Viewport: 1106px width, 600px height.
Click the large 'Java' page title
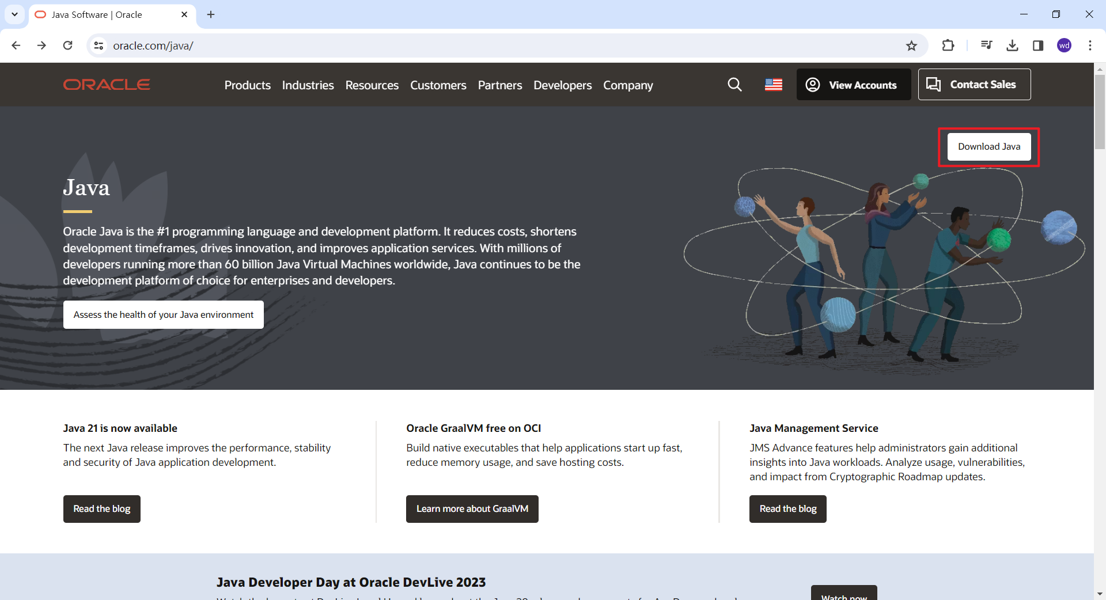pos(86,188)
